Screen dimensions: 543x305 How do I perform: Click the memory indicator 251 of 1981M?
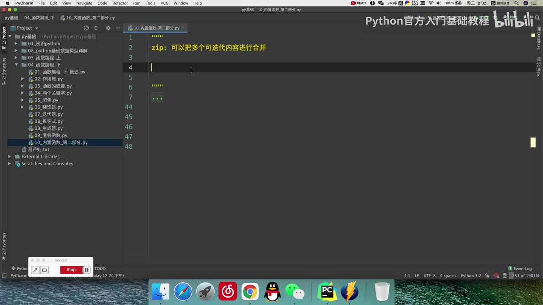tap(525, 276)
